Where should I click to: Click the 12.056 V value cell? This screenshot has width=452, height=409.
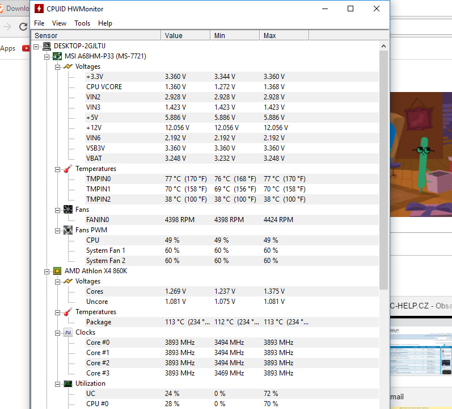177,128
